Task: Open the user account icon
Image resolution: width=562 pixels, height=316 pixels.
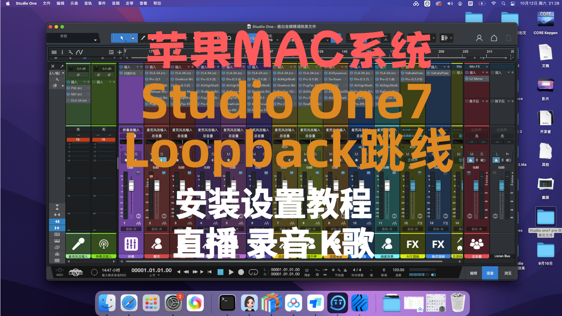Action: (479, 38)
